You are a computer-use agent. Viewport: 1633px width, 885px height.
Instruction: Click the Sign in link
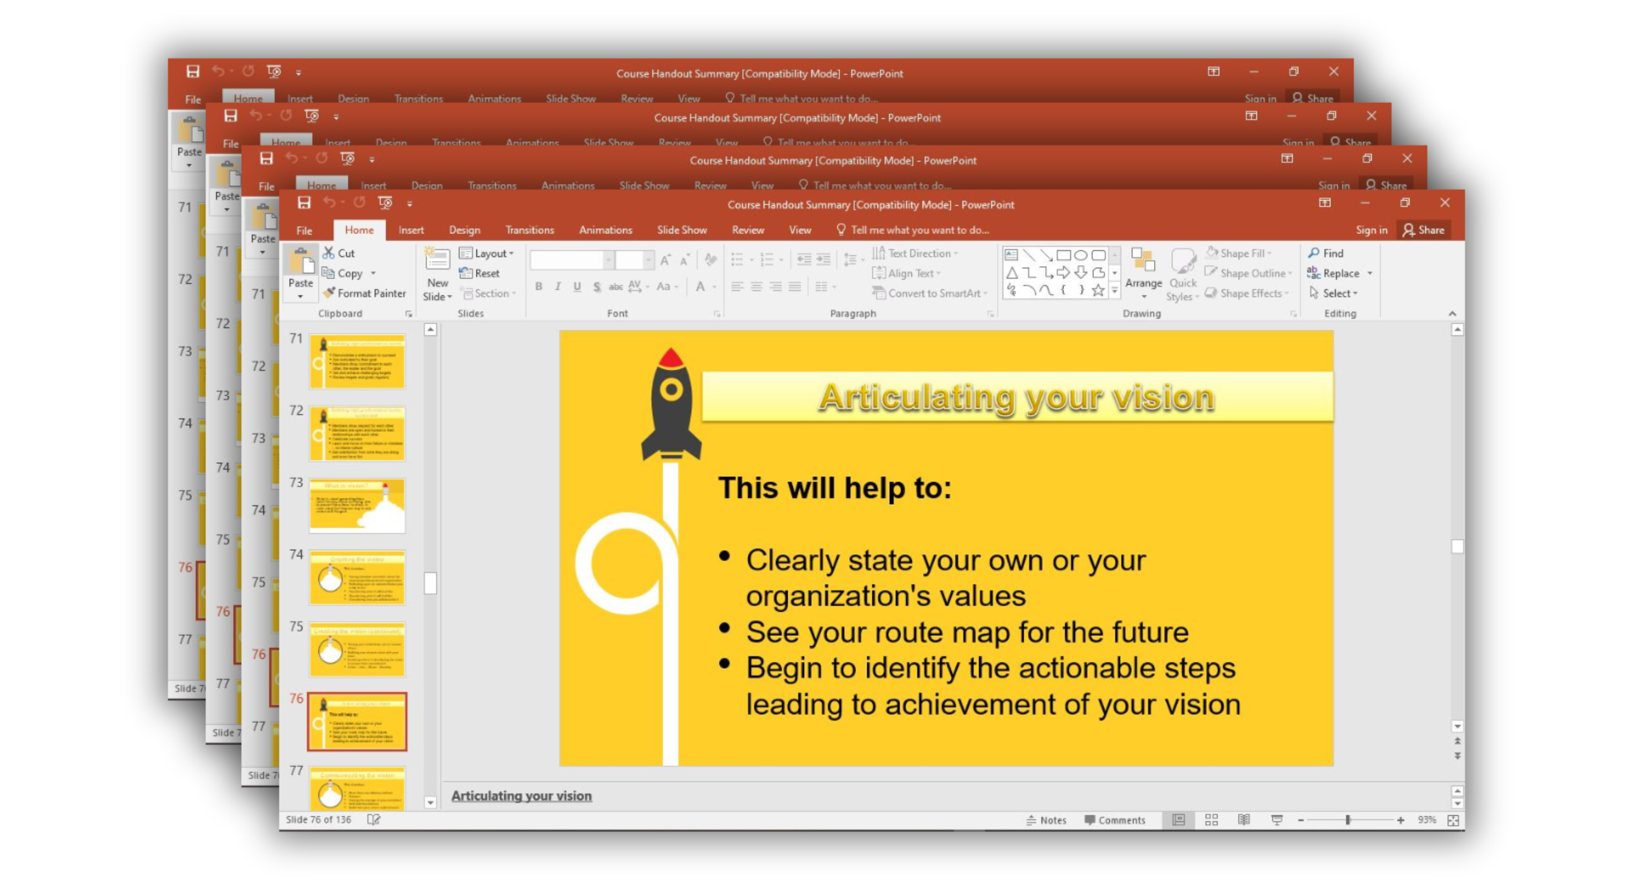1371,230
